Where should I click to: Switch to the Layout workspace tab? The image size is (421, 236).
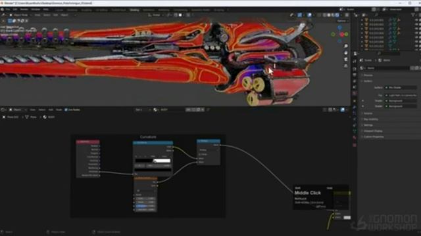[x=59, y=10]
